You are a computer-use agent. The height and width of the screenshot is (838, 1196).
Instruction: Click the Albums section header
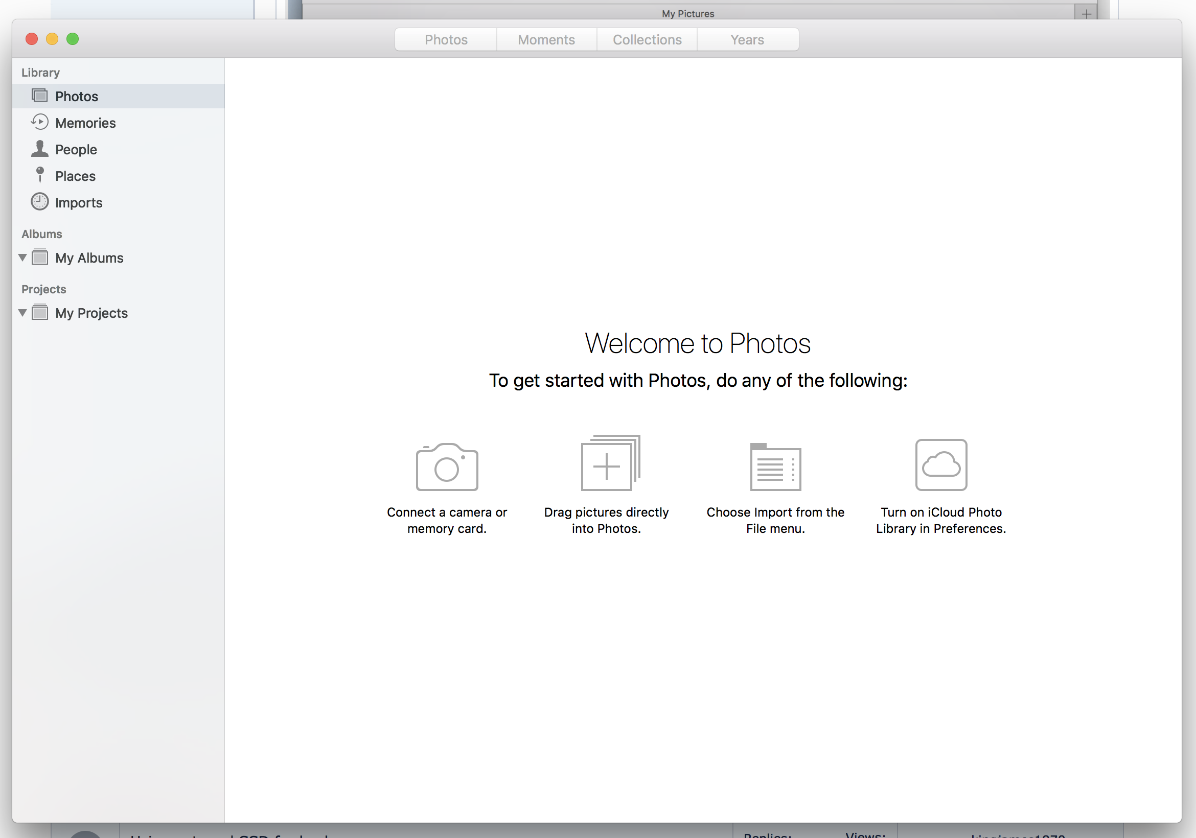42,234
